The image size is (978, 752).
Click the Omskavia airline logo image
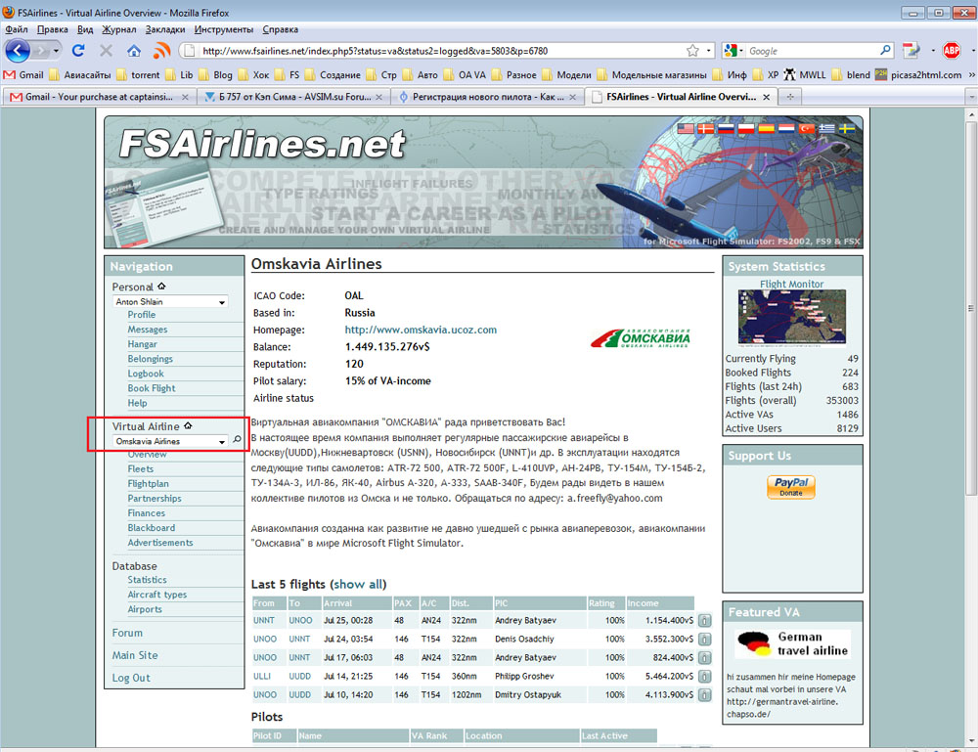click(641, 338)
